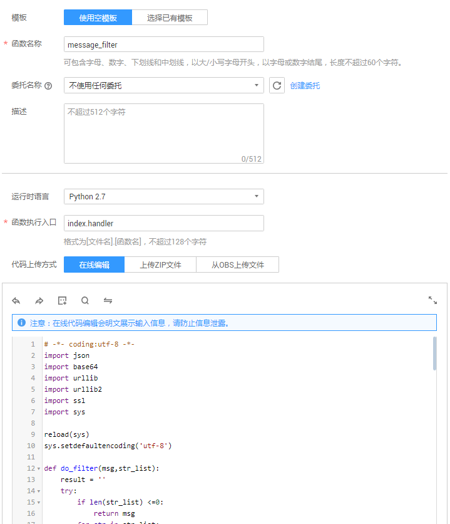Focus the 函数名称 field containing message_filter
The height and width of the screenshot is (524, 450).
(x=164, y=45)
